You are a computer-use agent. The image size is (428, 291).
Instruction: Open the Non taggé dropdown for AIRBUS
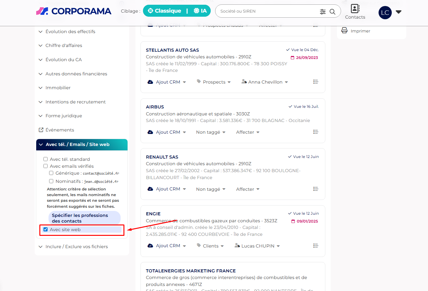[x=210, y=132]
